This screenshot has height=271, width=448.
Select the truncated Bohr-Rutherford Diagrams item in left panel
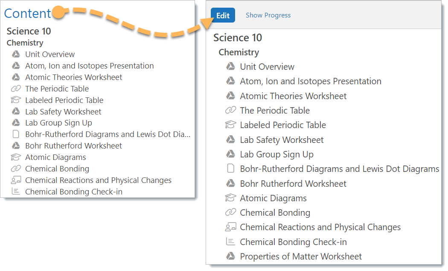pyautogui.click(x=108, y=134)
